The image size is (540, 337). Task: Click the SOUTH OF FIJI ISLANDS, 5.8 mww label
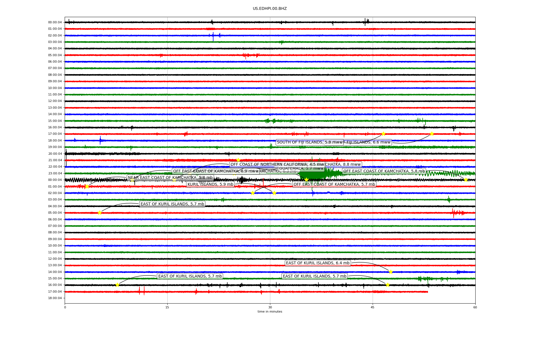tap(310, 142)
